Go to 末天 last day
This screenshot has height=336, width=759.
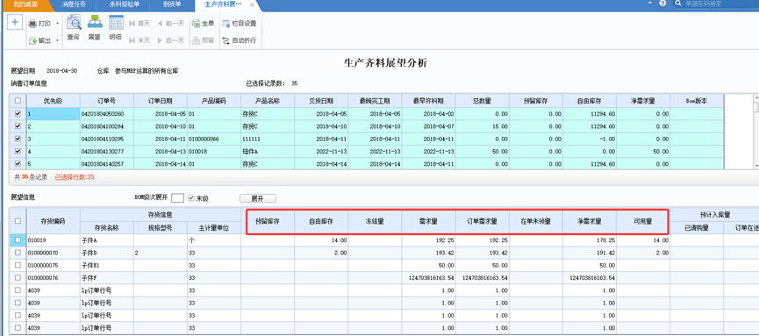click(140, 40)
